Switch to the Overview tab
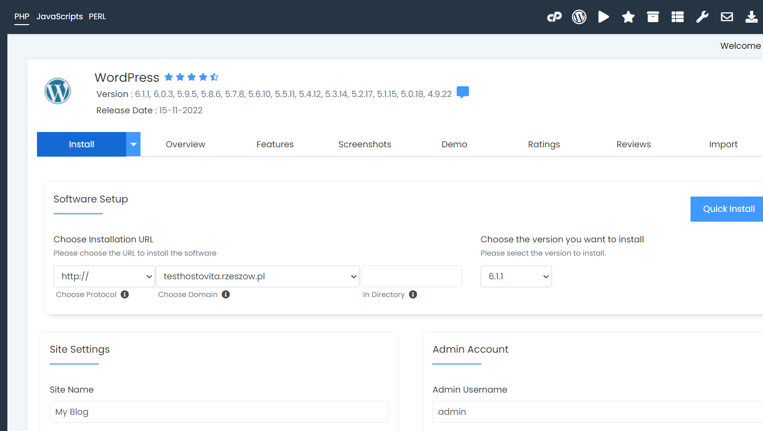The width and height of the screenshot is (763, 431). pos(185,144)
